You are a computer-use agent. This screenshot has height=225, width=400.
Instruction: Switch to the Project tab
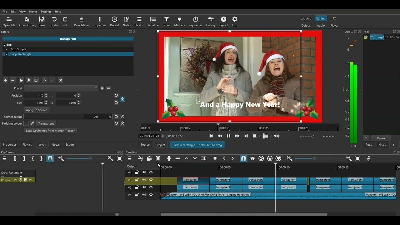point(160,145)
